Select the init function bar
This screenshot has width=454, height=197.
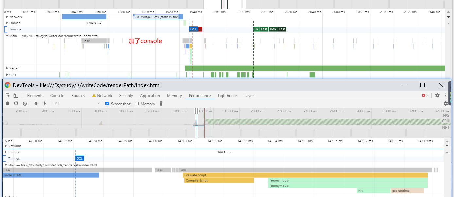point(373,191)
